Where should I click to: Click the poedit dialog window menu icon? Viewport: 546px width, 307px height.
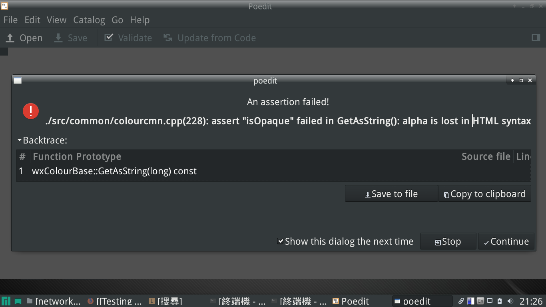coord(18,80)
